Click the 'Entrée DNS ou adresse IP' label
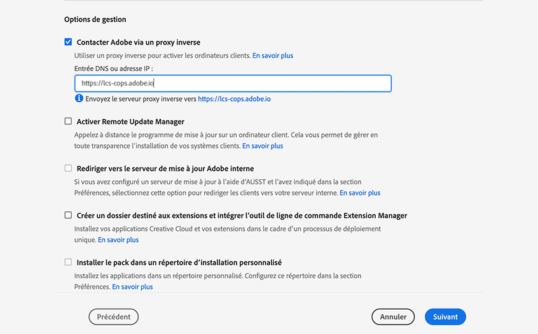 (113, 69)
